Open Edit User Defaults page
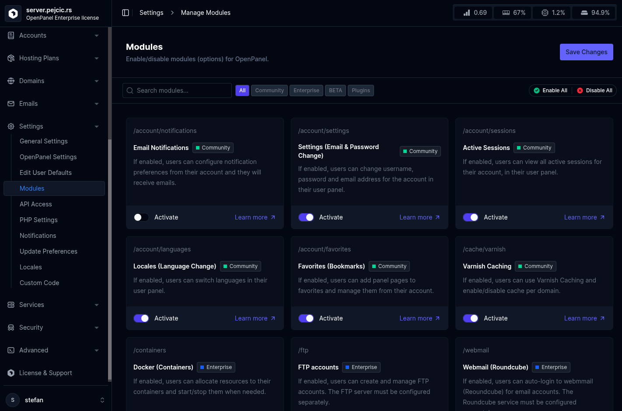Image resolution: width=622 pixels, height=411 pixels. click(45, 173)
